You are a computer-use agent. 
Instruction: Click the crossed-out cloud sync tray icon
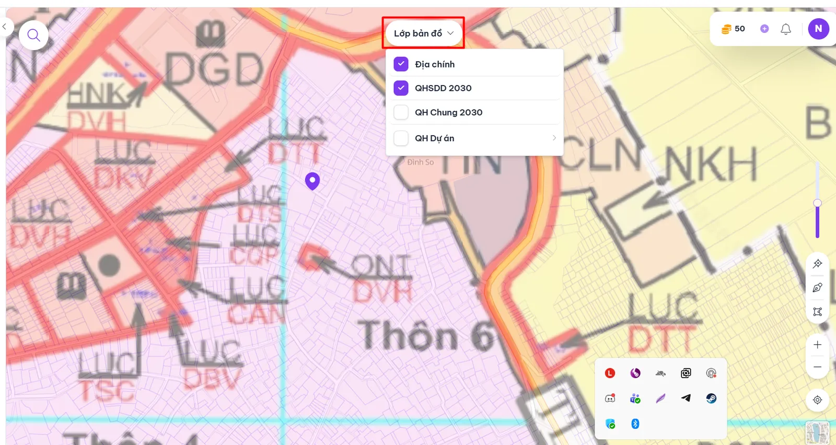click(660, 373)
